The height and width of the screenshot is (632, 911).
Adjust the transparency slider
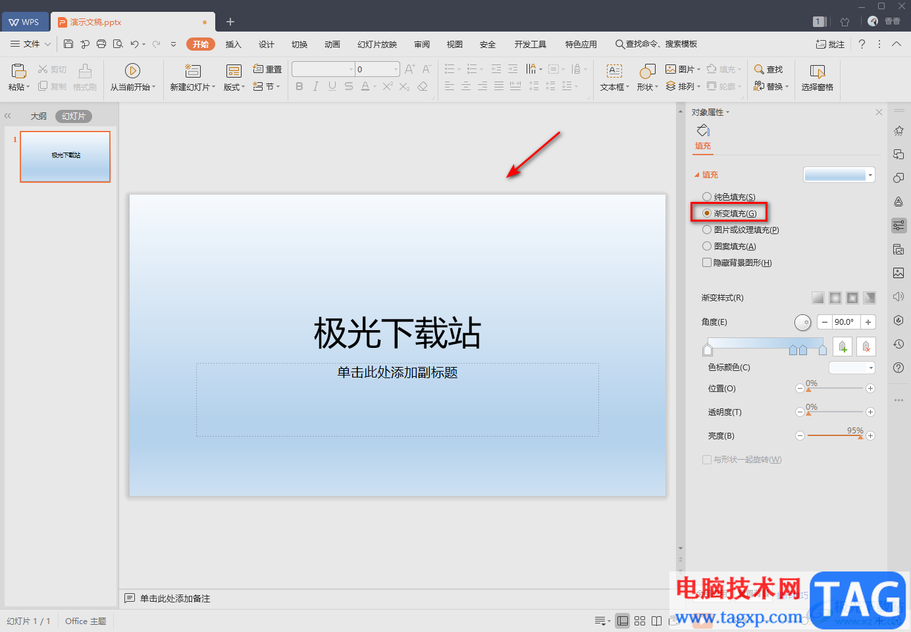pyautogui.click(x=835, y=412)
